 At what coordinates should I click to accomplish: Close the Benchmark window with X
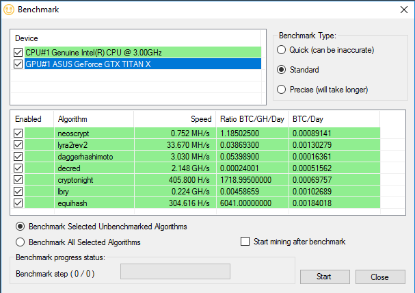(x=404, y=10)
